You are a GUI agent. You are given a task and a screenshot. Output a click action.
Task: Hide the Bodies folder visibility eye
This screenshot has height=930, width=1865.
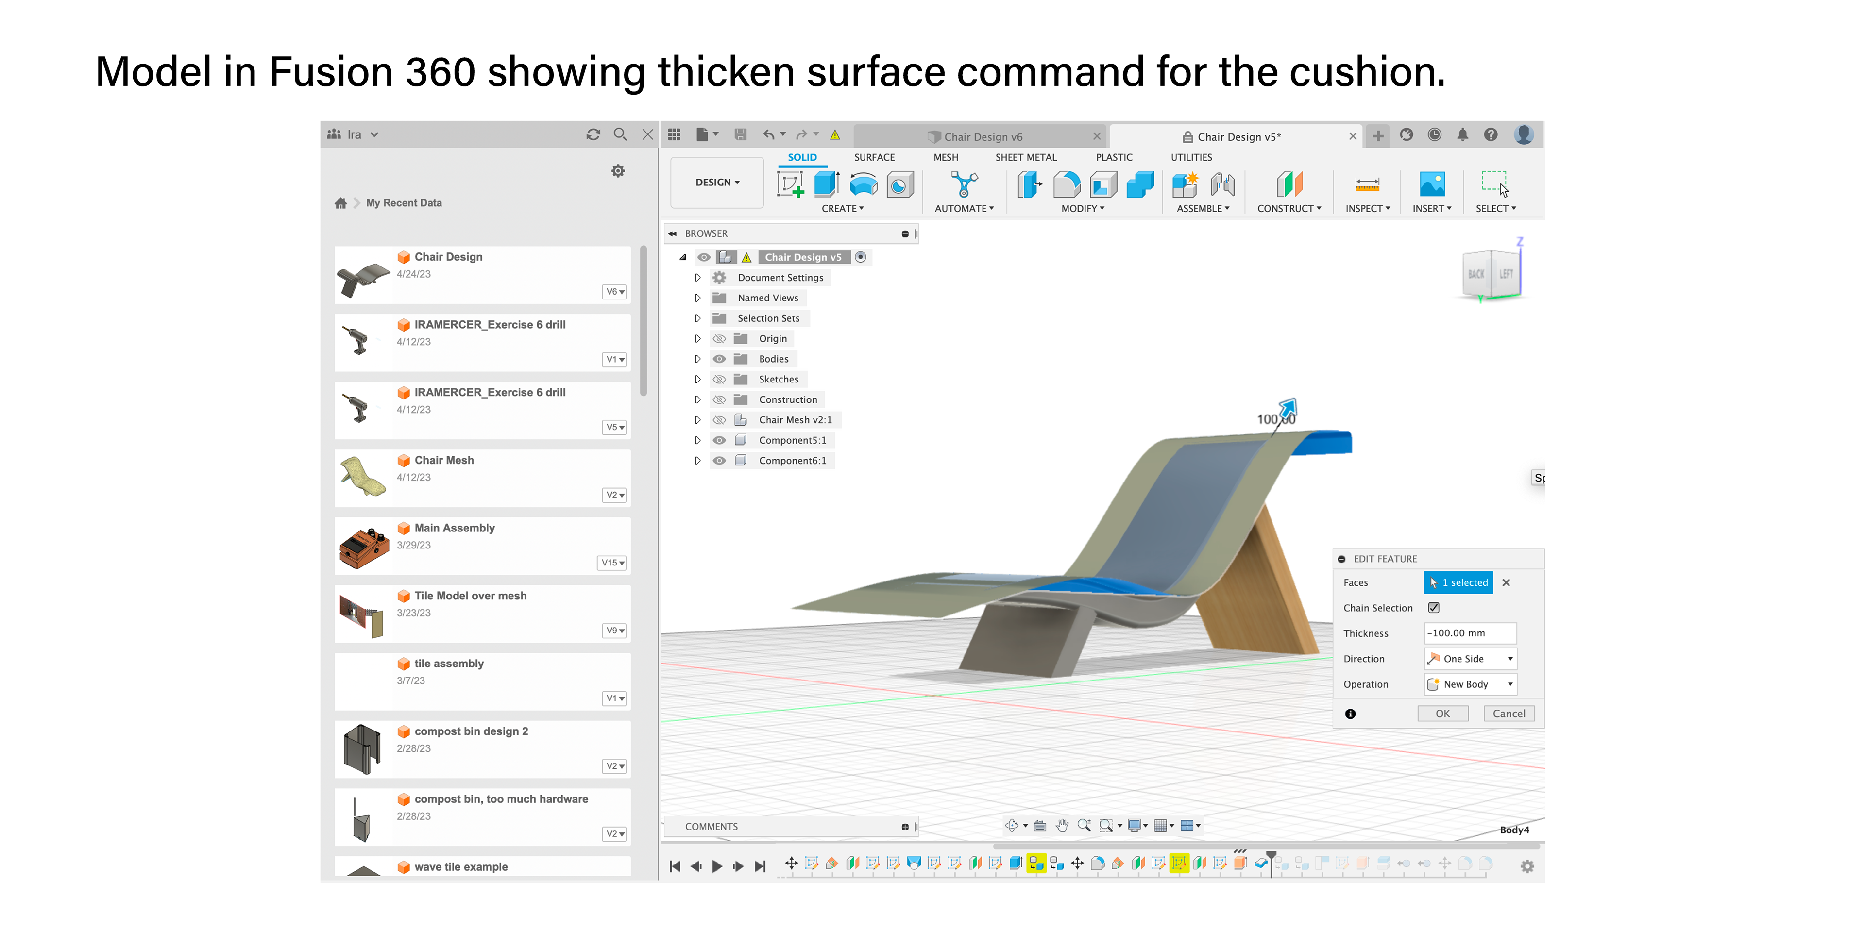click(x=719, y=359)
